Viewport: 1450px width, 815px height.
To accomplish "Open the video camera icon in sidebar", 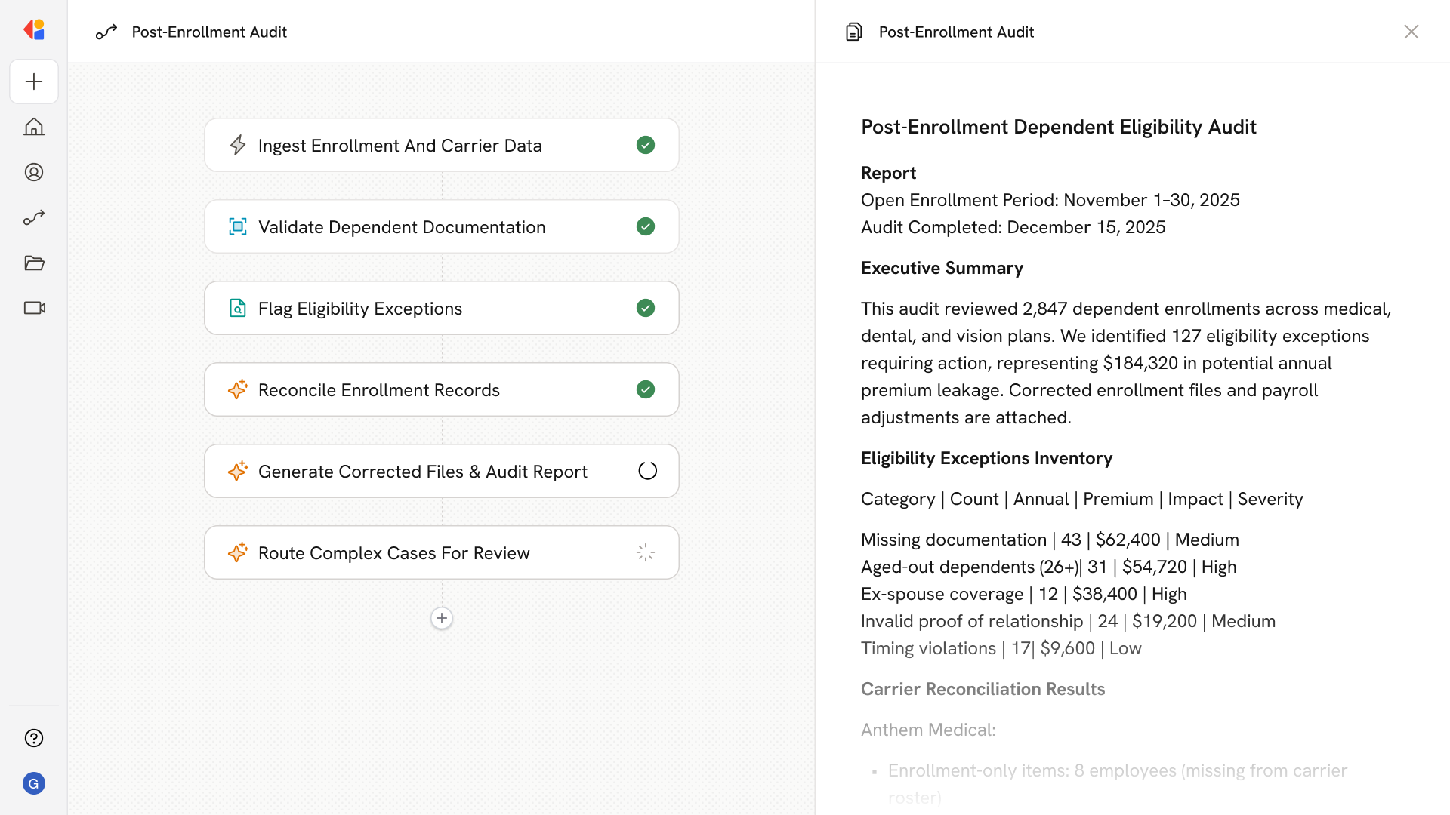I will coord(34,308).
